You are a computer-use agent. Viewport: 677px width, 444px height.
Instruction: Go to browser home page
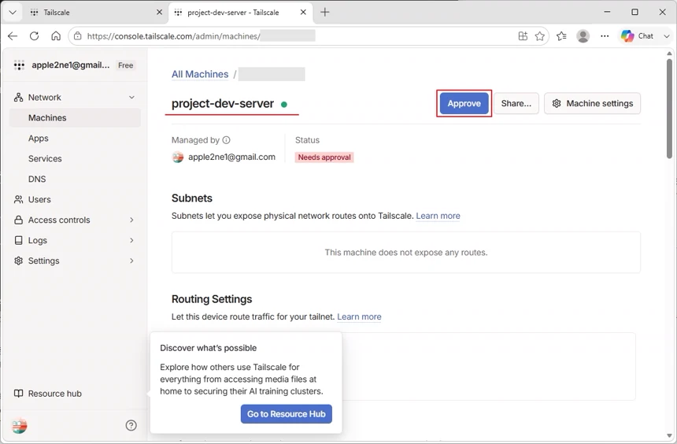point(56,36)
